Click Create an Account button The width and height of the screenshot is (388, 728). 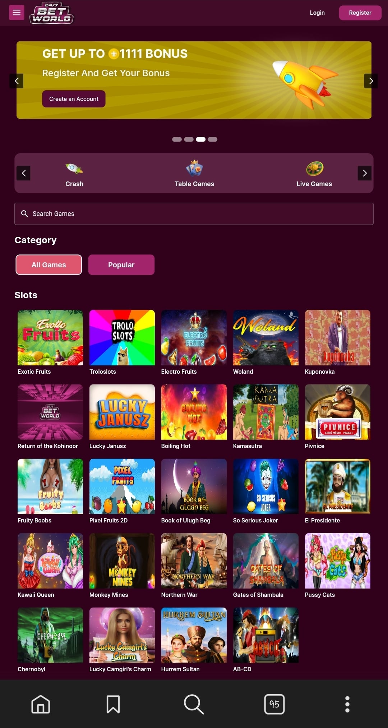click(74, 99)
